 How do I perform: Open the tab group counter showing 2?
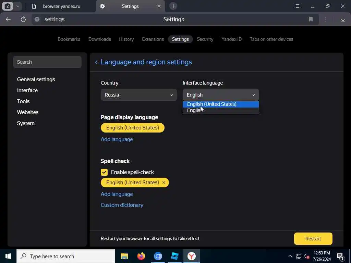click(8, 6)
